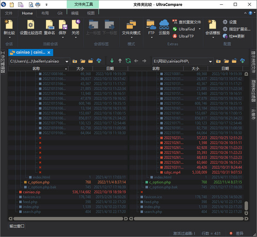The image size is (257, 237).
Task: Open the 关闭 dropdown arrow
Action: pyautogui.click(x=76, y=38)
